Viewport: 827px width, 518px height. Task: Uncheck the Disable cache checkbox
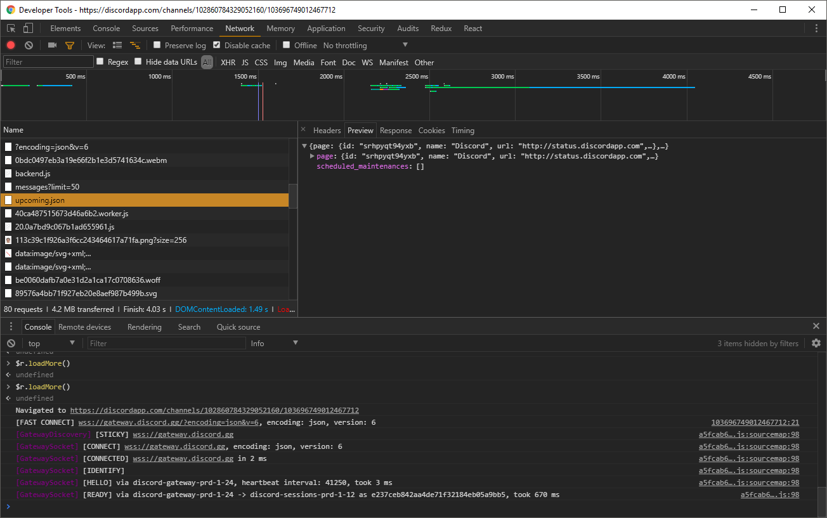pos(216,45)
